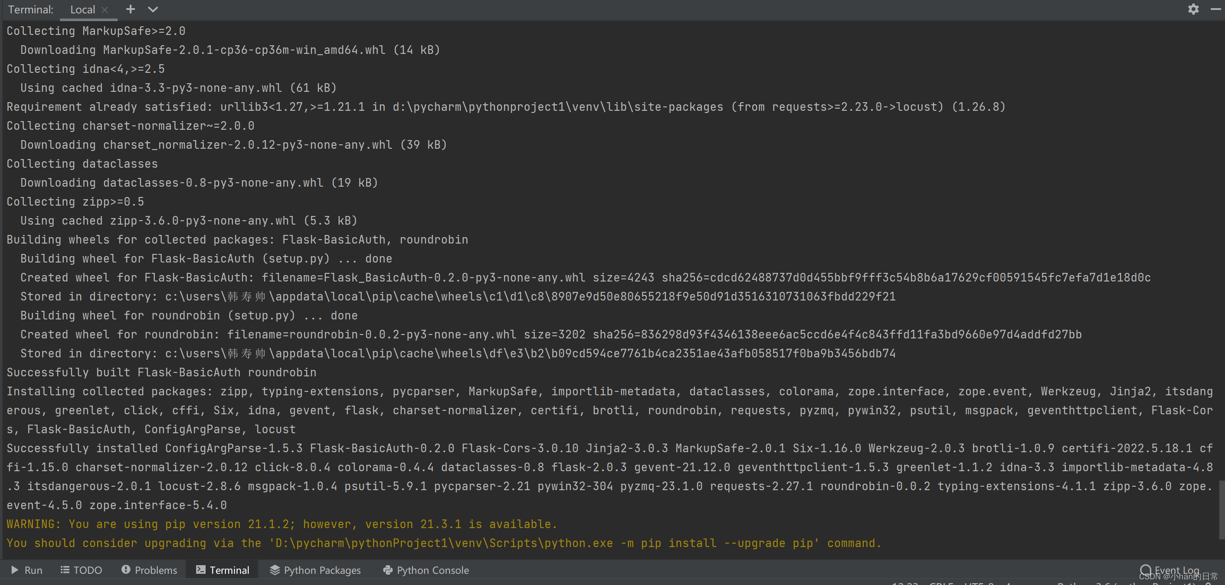Screen dimensions: 1225x585
Task: Start a new terminal session with the plus icon
Action: [130, 9]
